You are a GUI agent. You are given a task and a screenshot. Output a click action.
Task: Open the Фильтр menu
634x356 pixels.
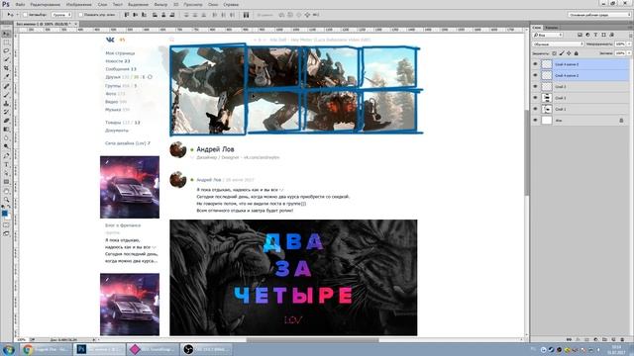(x=160, y=4)
